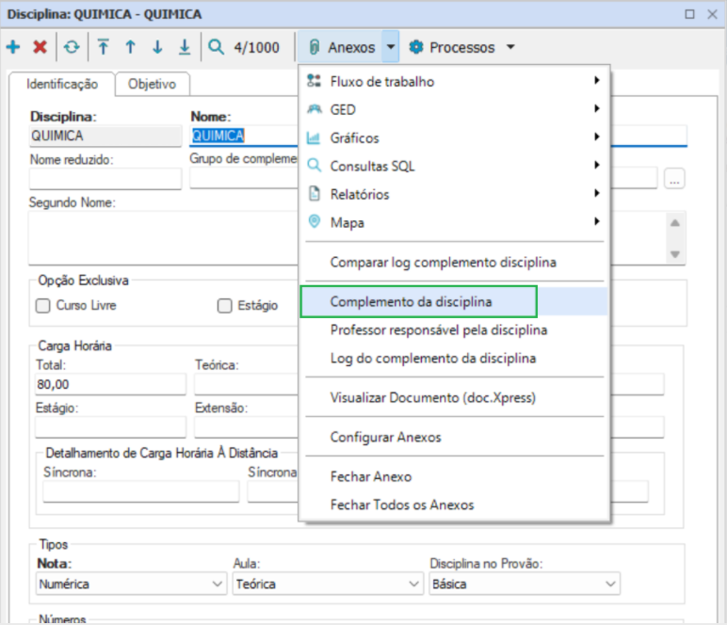Click Segundo Nome scrollbar up arrow
The height and width of the screenshot is (625, 727).
point(675,223)
